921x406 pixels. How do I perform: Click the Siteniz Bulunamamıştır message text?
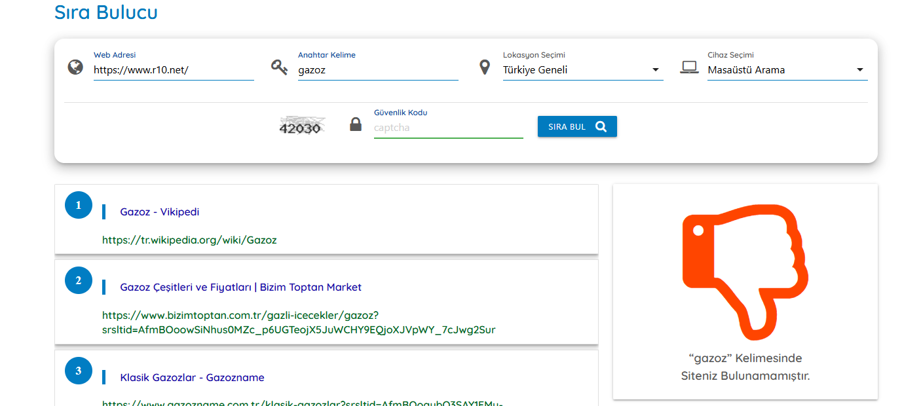[x=745, y=377]
